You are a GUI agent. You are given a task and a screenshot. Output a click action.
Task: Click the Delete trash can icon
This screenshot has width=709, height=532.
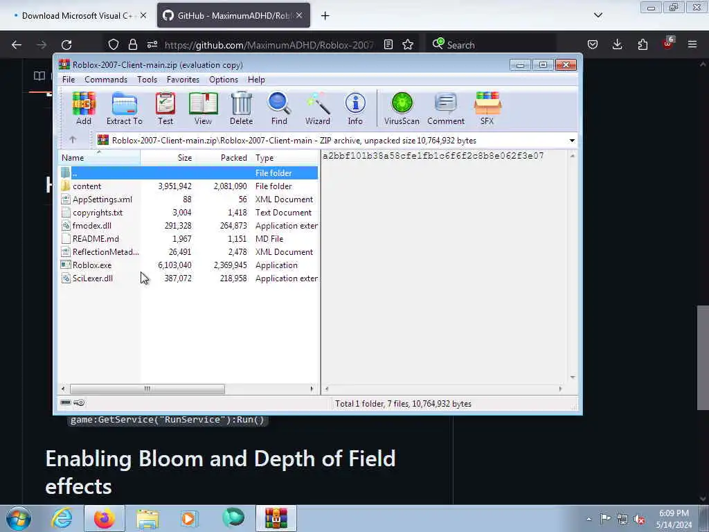[242, 109]
